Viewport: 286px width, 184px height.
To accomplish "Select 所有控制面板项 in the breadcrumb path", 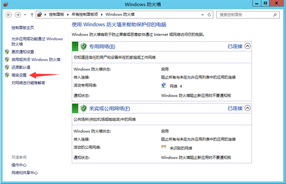I will click(x=86, y=15).
